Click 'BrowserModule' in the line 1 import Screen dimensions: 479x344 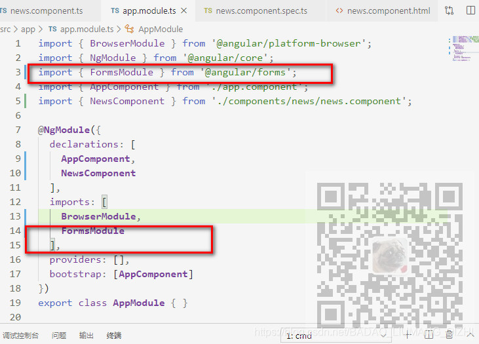(x=127, y=44)
